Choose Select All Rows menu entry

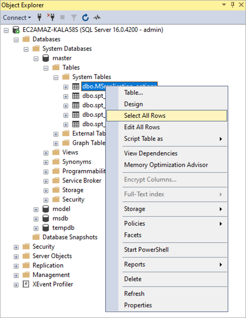coord(167,116)
